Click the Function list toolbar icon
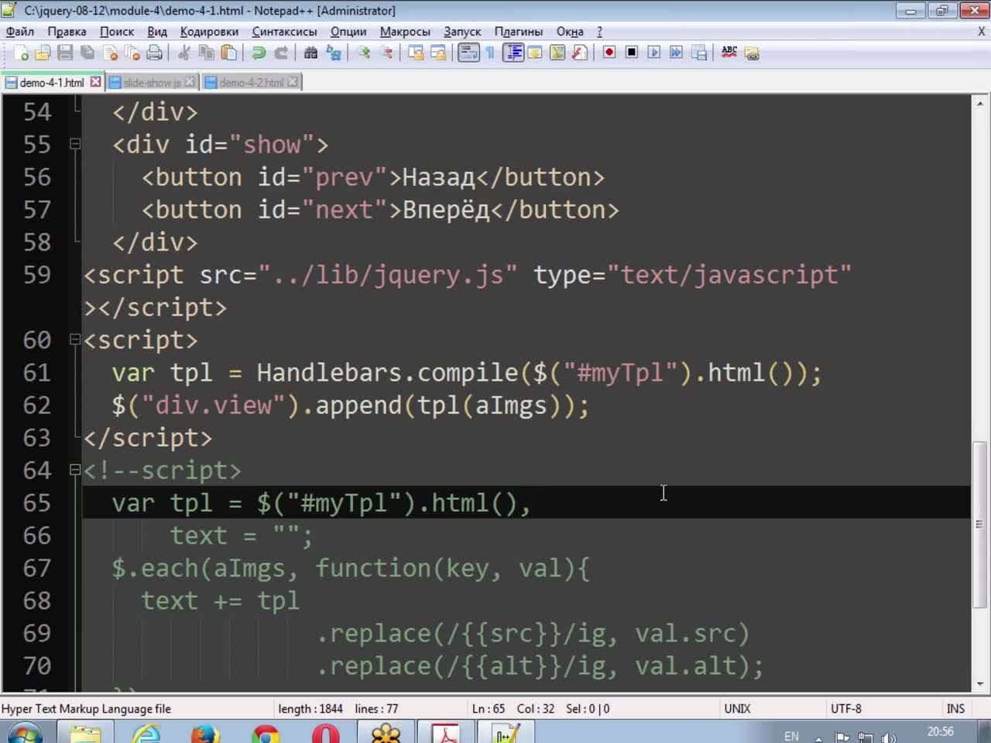Image resolution: width=991 pixels, height=743 pixels. pyautogui.click(x=580, y=53)
